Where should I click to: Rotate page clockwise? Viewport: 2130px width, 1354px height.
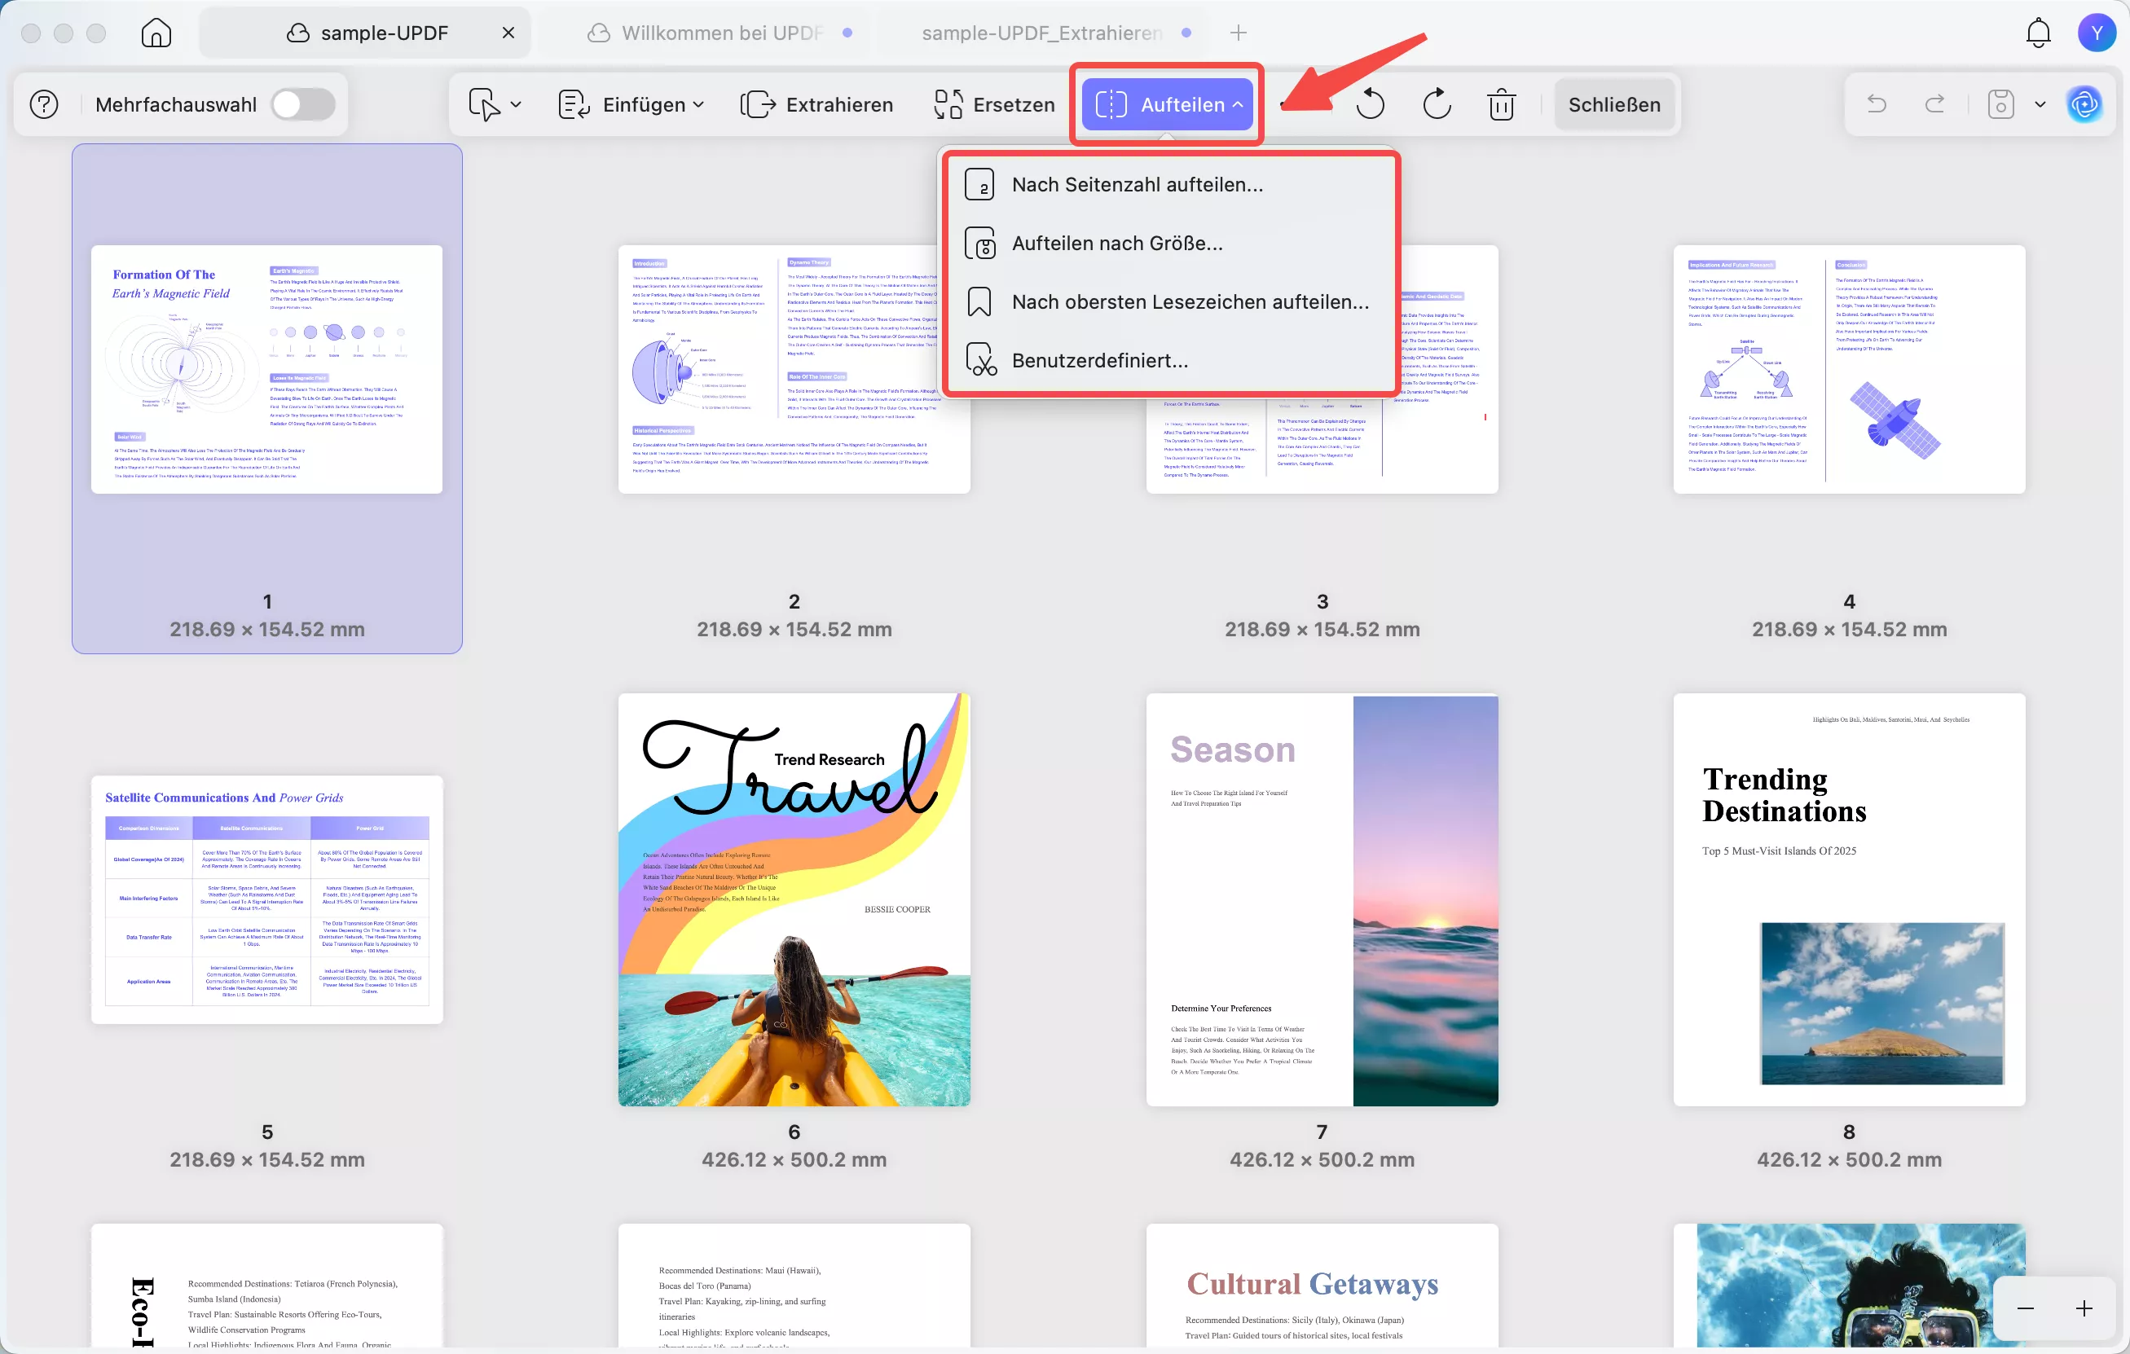tap(1437, 104)
